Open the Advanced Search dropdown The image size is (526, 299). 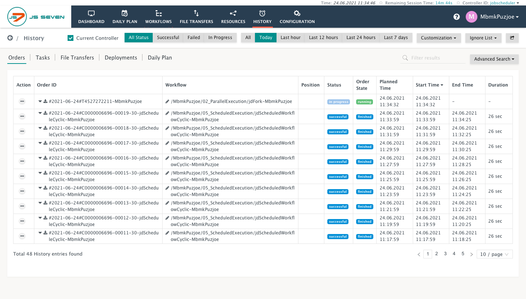pos(494,59)
